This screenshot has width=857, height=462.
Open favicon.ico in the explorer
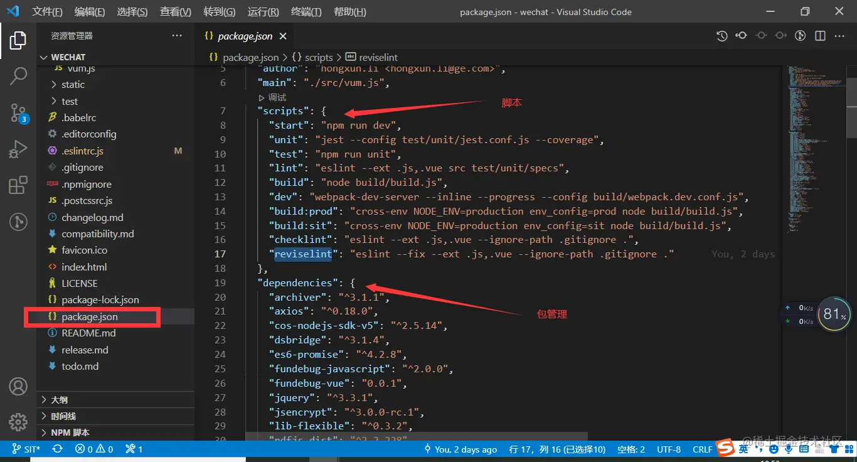click(115, 250)
